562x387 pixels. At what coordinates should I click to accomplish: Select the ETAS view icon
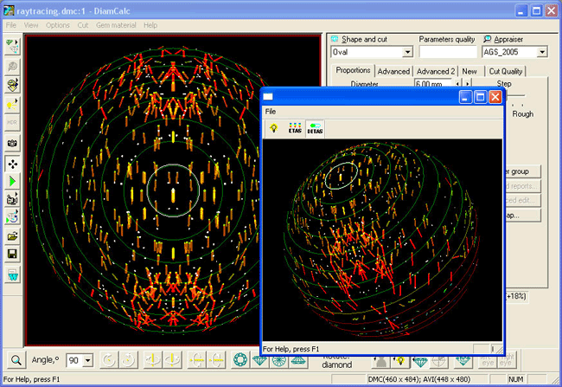tap(295, 128)
